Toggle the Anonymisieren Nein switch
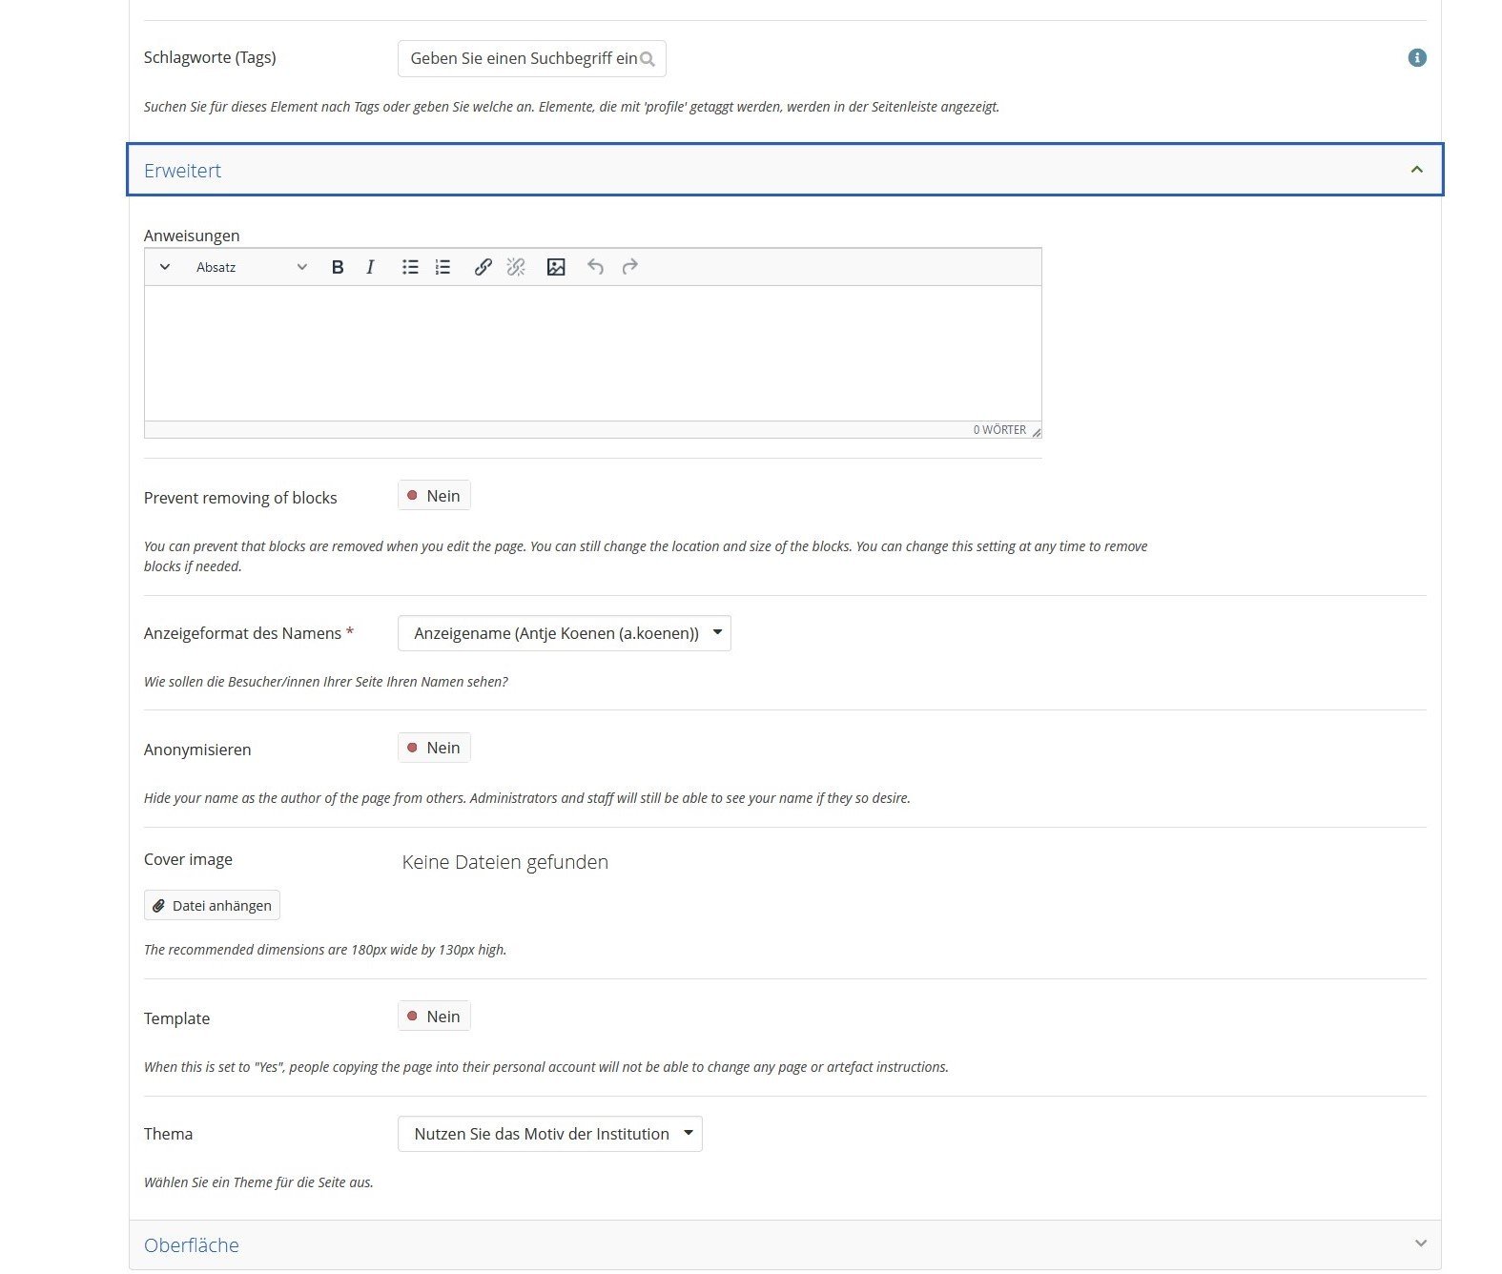1502x1274 pixels. pyautogui.click(x=434, y=748)
